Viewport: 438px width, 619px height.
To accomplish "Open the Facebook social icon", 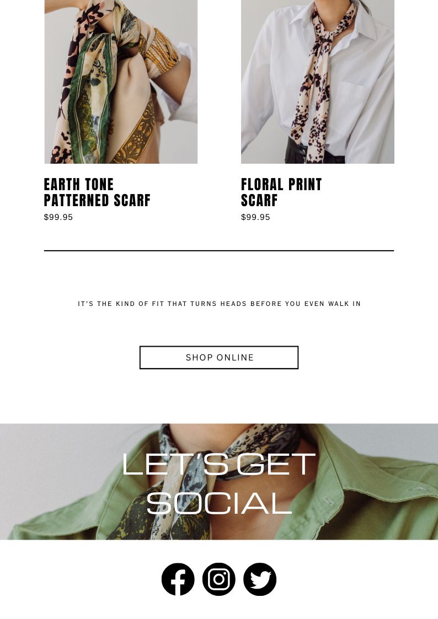I will coord(178,579).
